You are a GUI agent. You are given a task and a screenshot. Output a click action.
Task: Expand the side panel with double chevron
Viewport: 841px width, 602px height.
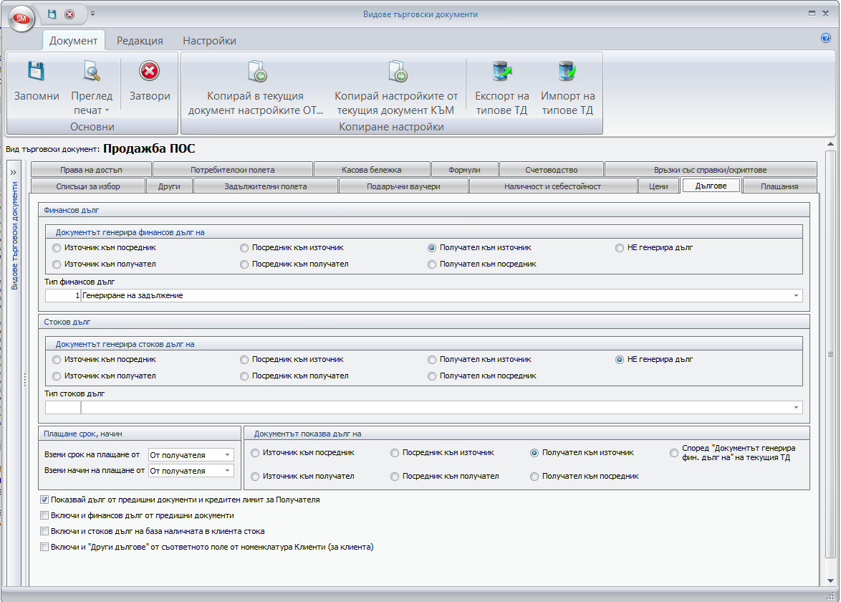(x=14, y=172)
